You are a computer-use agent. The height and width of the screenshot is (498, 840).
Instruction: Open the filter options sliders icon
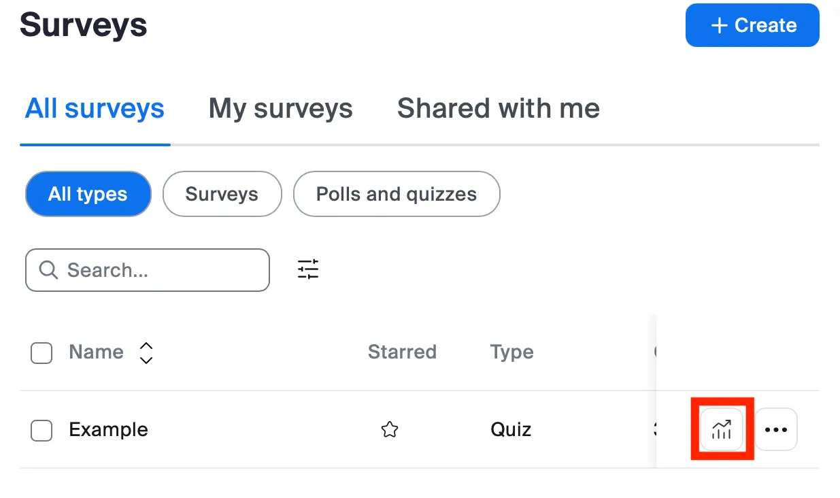[x=307, y=269]
